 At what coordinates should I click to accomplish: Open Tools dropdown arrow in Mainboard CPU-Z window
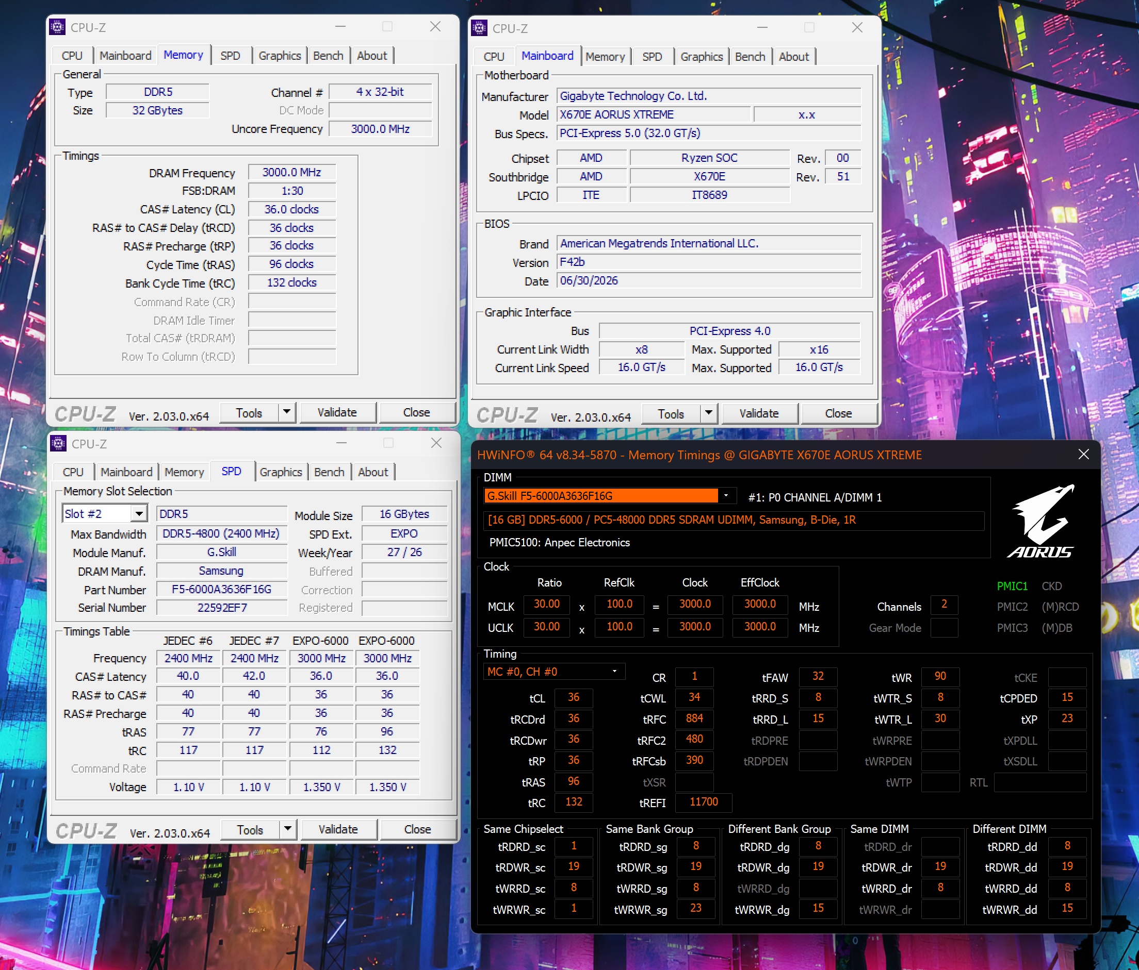[x=709, y=413]
